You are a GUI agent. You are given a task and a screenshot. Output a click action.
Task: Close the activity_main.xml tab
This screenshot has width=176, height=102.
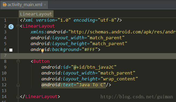click(45, 5)
